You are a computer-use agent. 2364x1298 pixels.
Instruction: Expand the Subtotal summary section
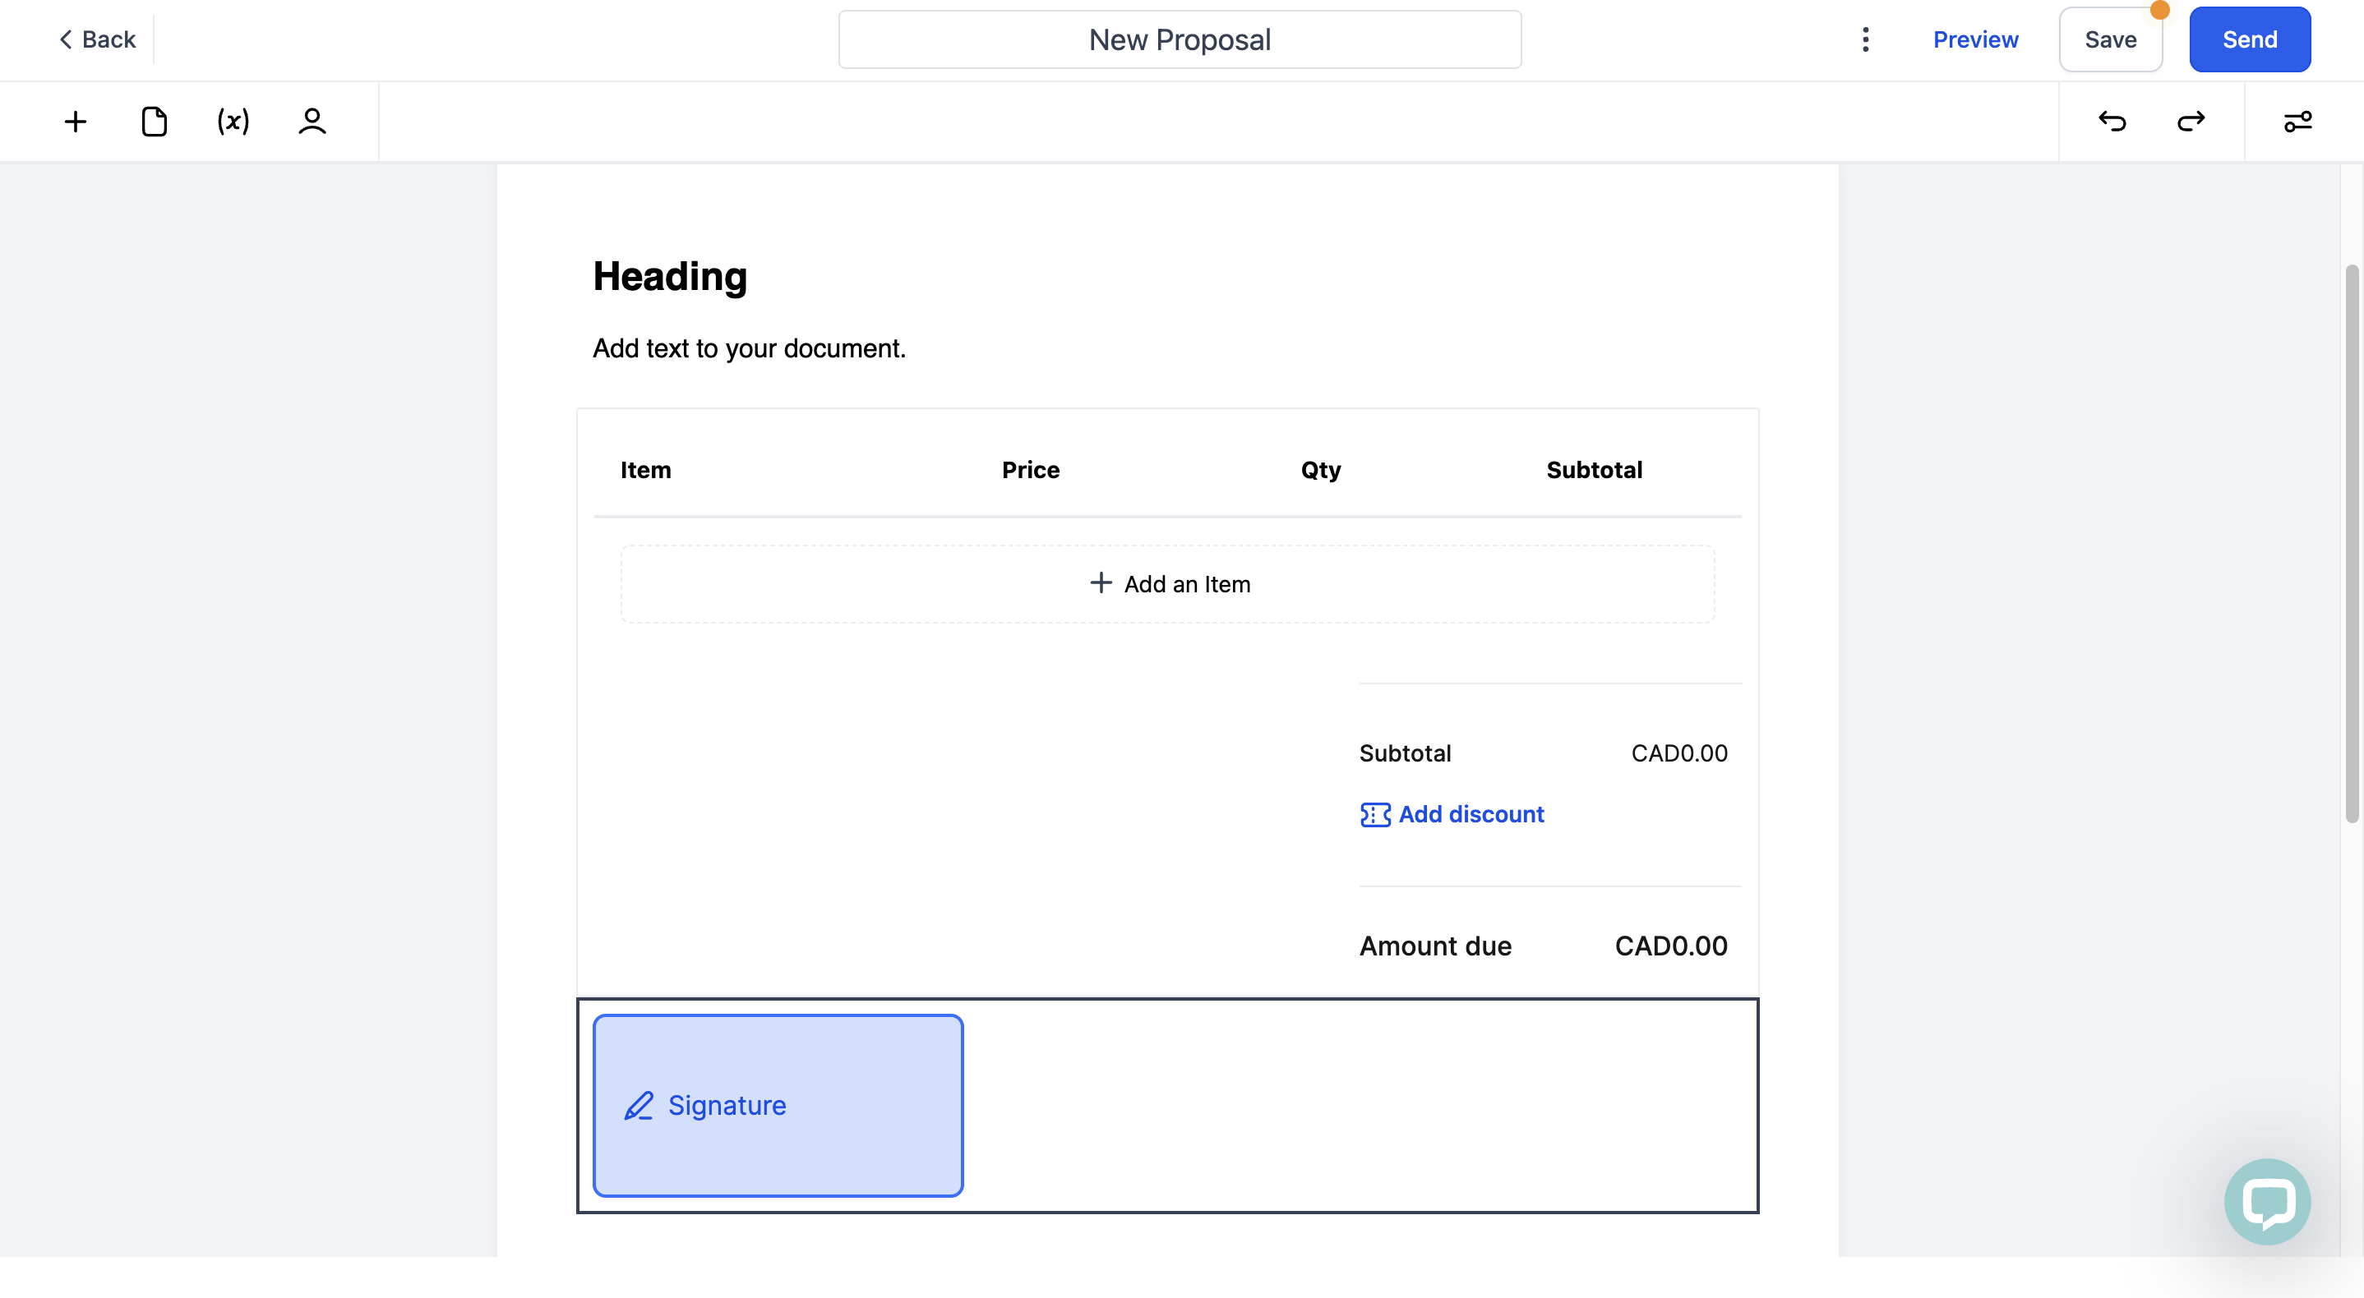(x=1404, y=752)
